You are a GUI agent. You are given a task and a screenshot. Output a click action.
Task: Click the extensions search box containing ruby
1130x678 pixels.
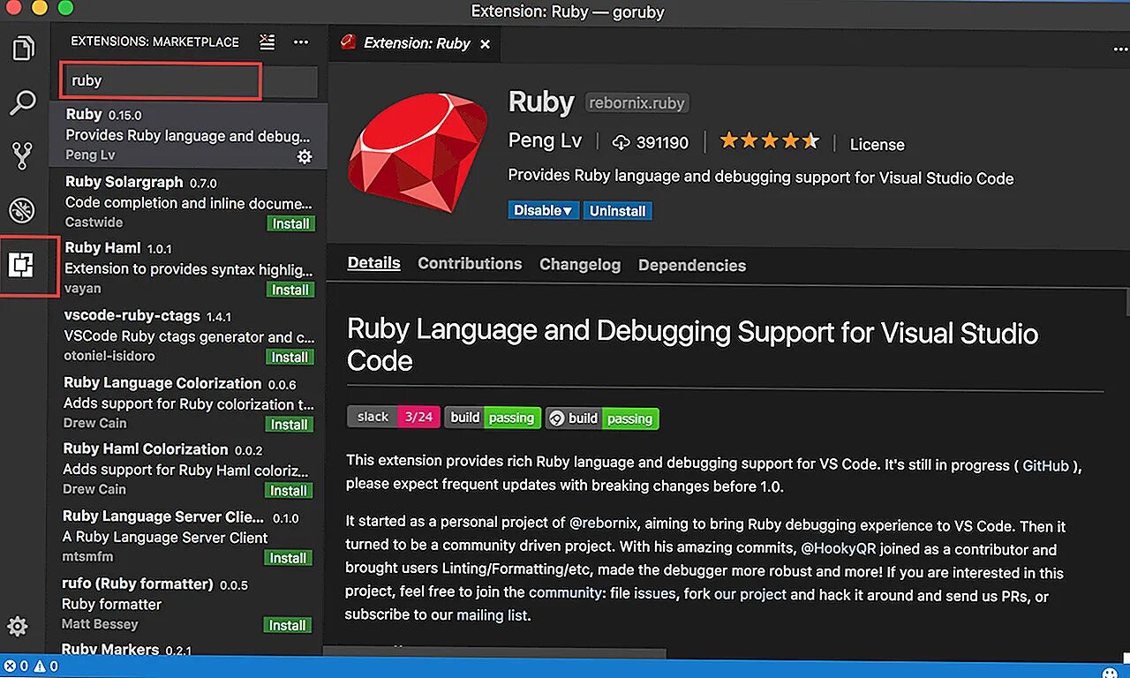pos(162,80)
